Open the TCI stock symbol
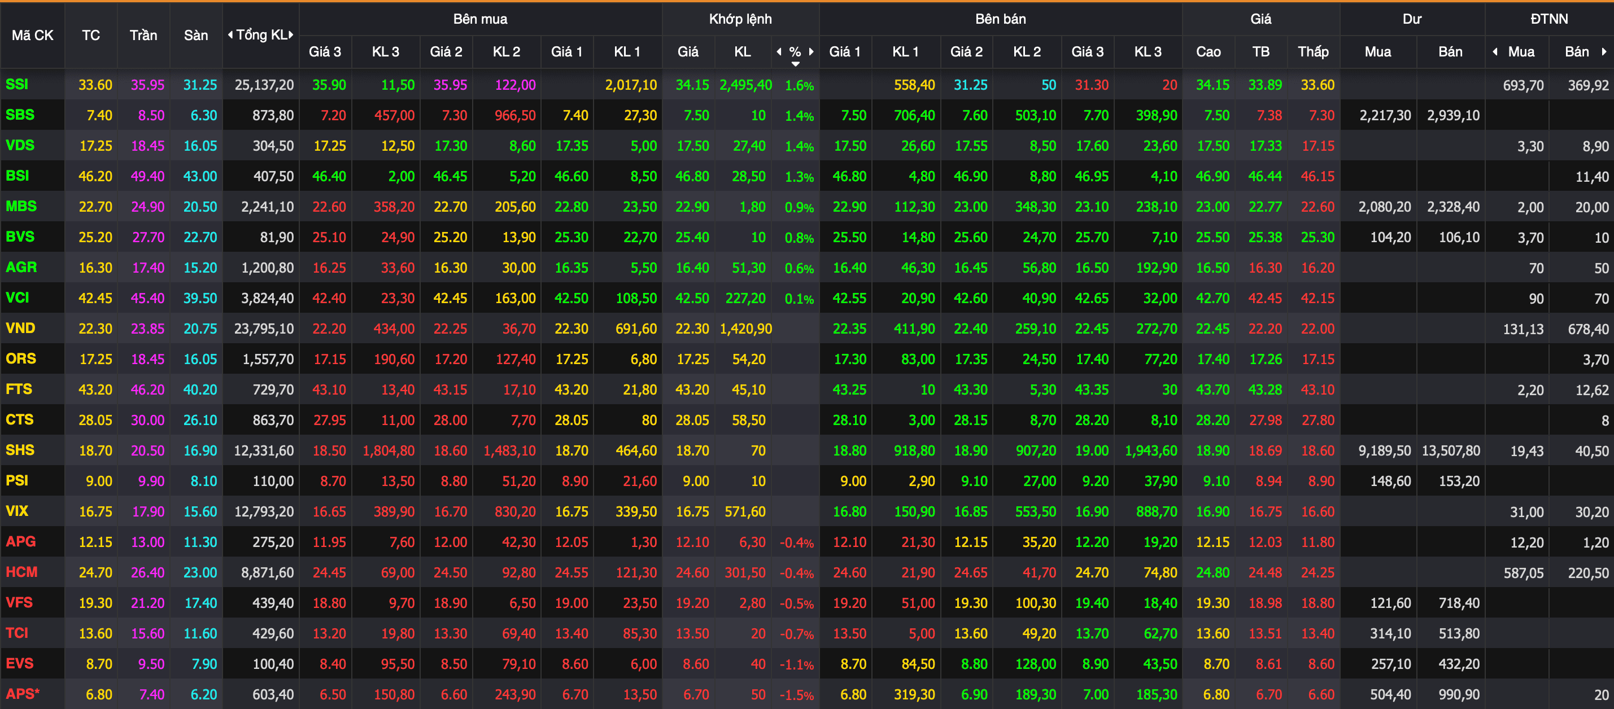Screen dimensions: 1614x709 [17, 633]
